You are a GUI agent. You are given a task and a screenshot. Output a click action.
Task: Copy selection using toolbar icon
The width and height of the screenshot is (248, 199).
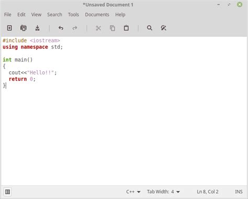(x=112, y=28)
